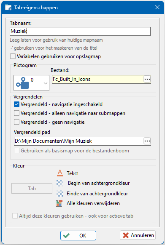The image size is (165, 245).
Task: Open the browse button next to Fc_Built_In_Icons
Action: (x=147, y=79)
